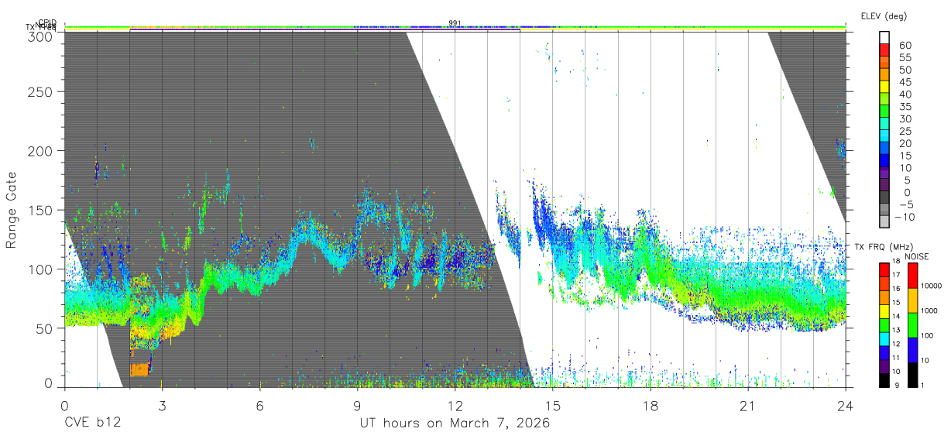The image size is (951, 439).
Task: Click the red top swatch of the NOISE colorbar
Action: pos(912,276)
